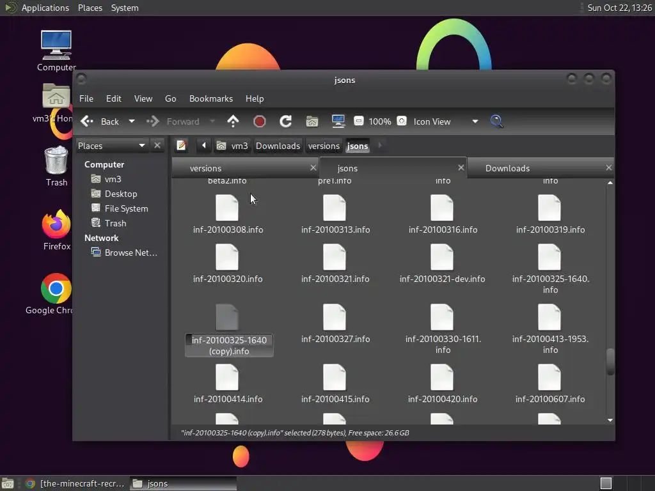This screenshot has width=655, height=491.
Task: Reload the current folder
Action: (x=286, y=121)
